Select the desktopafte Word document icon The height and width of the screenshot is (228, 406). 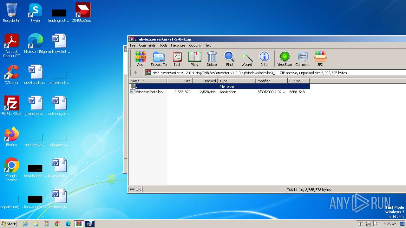coord(35,75)
